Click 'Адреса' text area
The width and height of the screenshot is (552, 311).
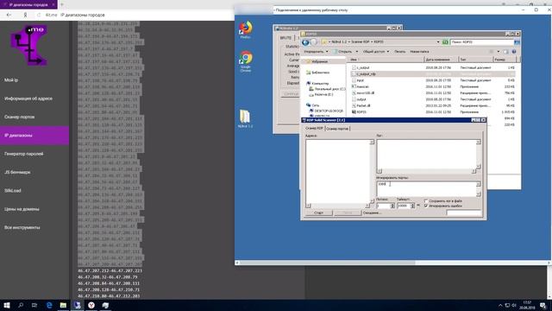337,171
